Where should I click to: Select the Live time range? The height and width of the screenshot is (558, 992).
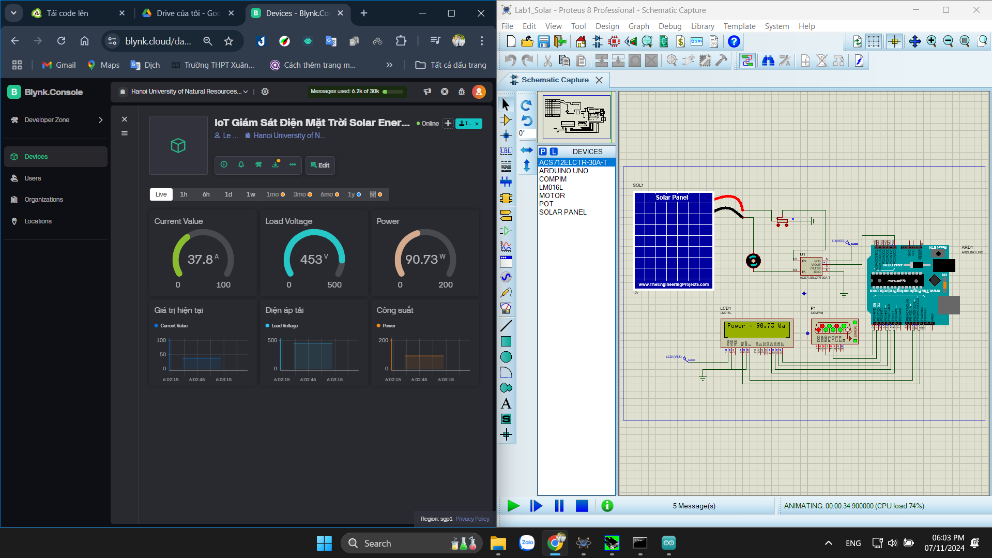pos(161,194)
